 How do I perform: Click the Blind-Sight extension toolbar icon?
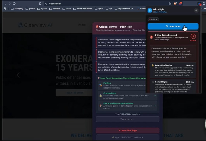199,4
